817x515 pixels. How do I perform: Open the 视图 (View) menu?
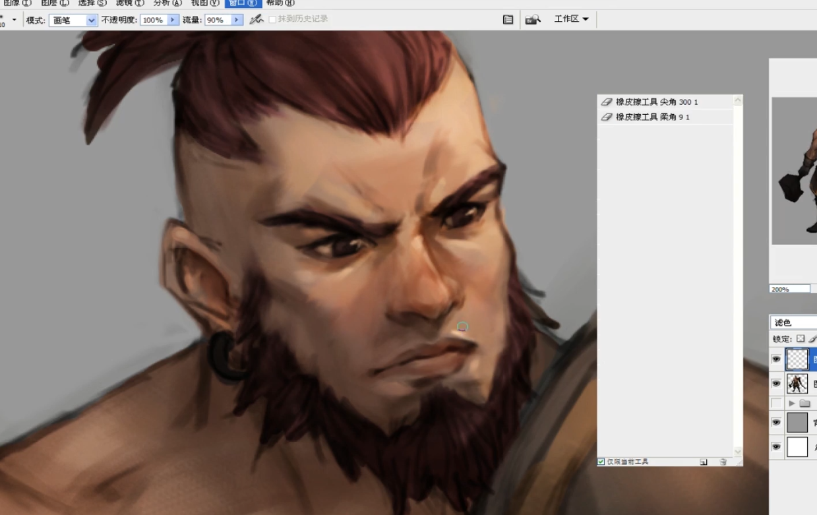(205, 3)
